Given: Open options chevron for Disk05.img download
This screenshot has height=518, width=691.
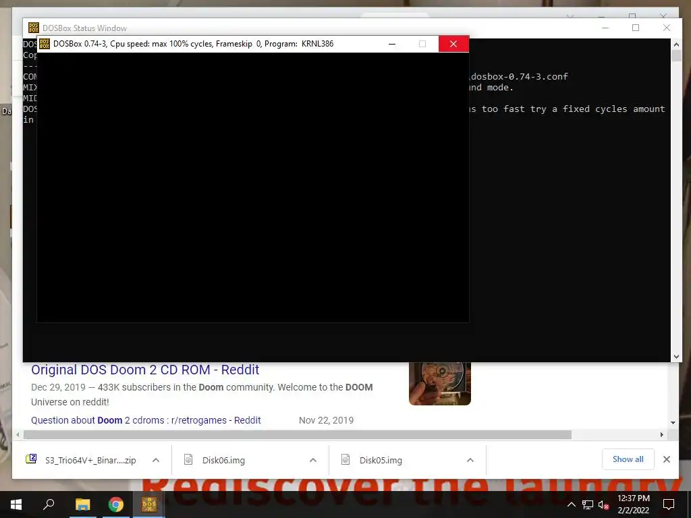Looking at the screenshot, I should 470,460.
